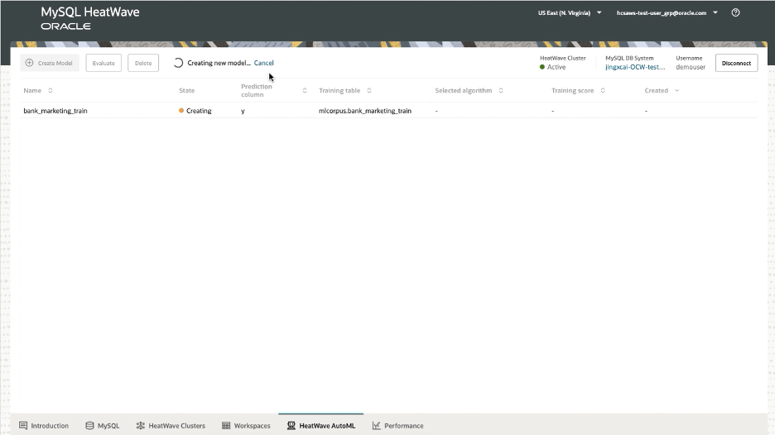Sort by Training table arrows
The width and height of the screenshot is (775, 435).
click(x=369, y=90)
